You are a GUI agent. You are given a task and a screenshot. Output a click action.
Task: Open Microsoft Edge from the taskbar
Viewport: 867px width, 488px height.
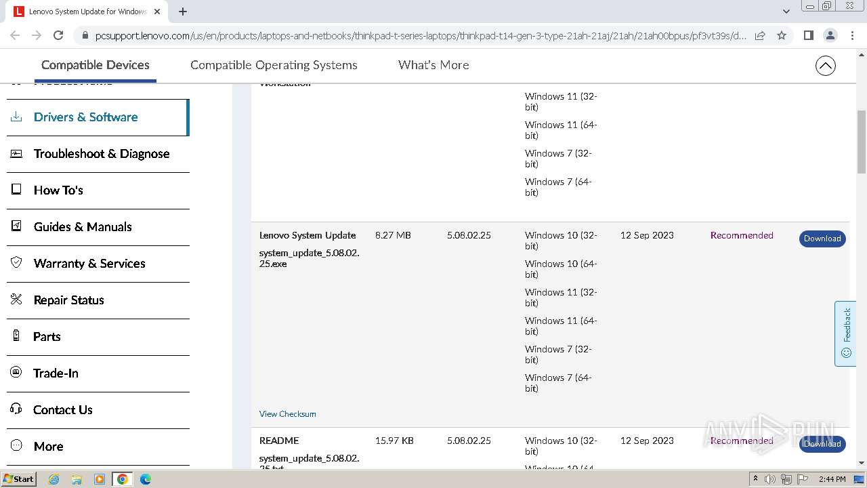145,479
